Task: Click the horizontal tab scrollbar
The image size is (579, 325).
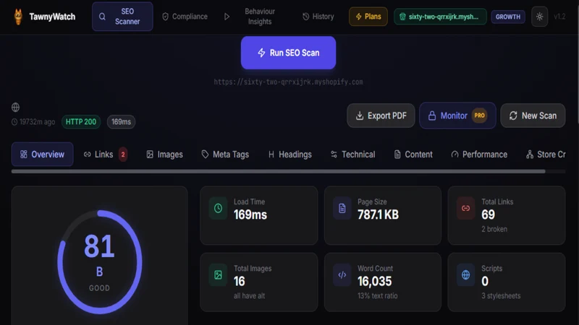Action: (278, 171)
